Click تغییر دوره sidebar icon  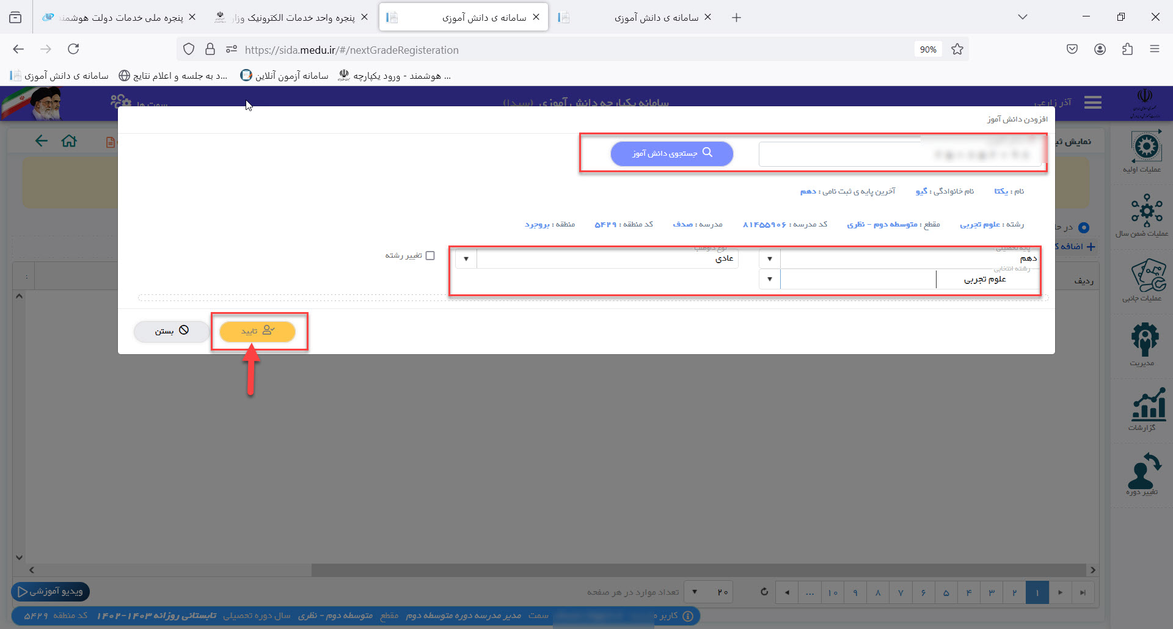click(1144, 473)
